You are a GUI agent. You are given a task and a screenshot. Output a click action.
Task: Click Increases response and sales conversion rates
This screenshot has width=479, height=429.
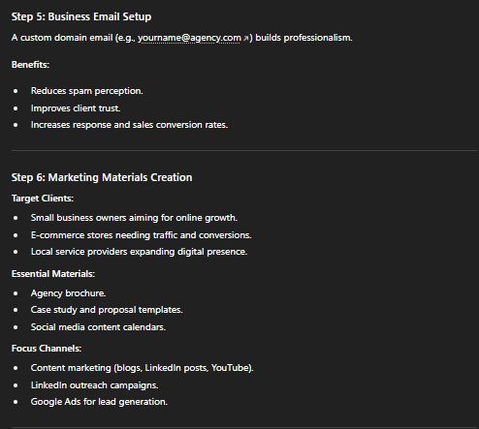coord(129,125)
